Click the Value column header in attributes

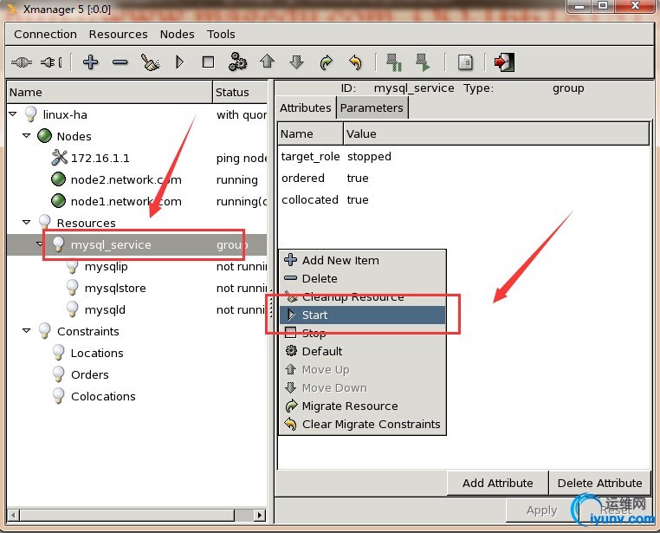[x=496, y=133]
